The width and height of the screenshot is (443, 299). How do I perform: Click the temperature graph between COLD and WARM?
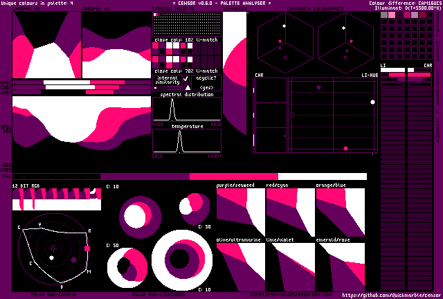click(x=180, y=141)
